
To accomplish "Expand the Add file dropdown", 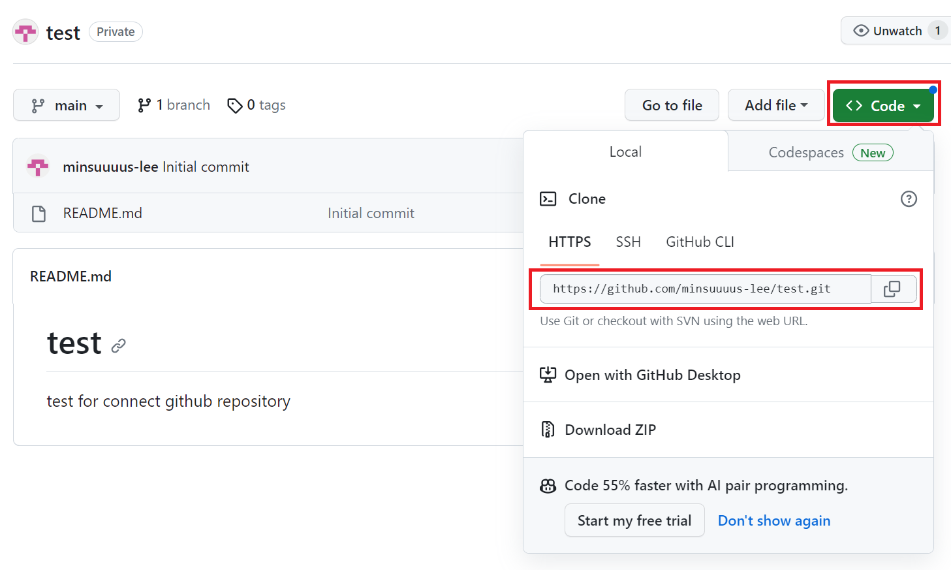I will (x=776, y=105).
